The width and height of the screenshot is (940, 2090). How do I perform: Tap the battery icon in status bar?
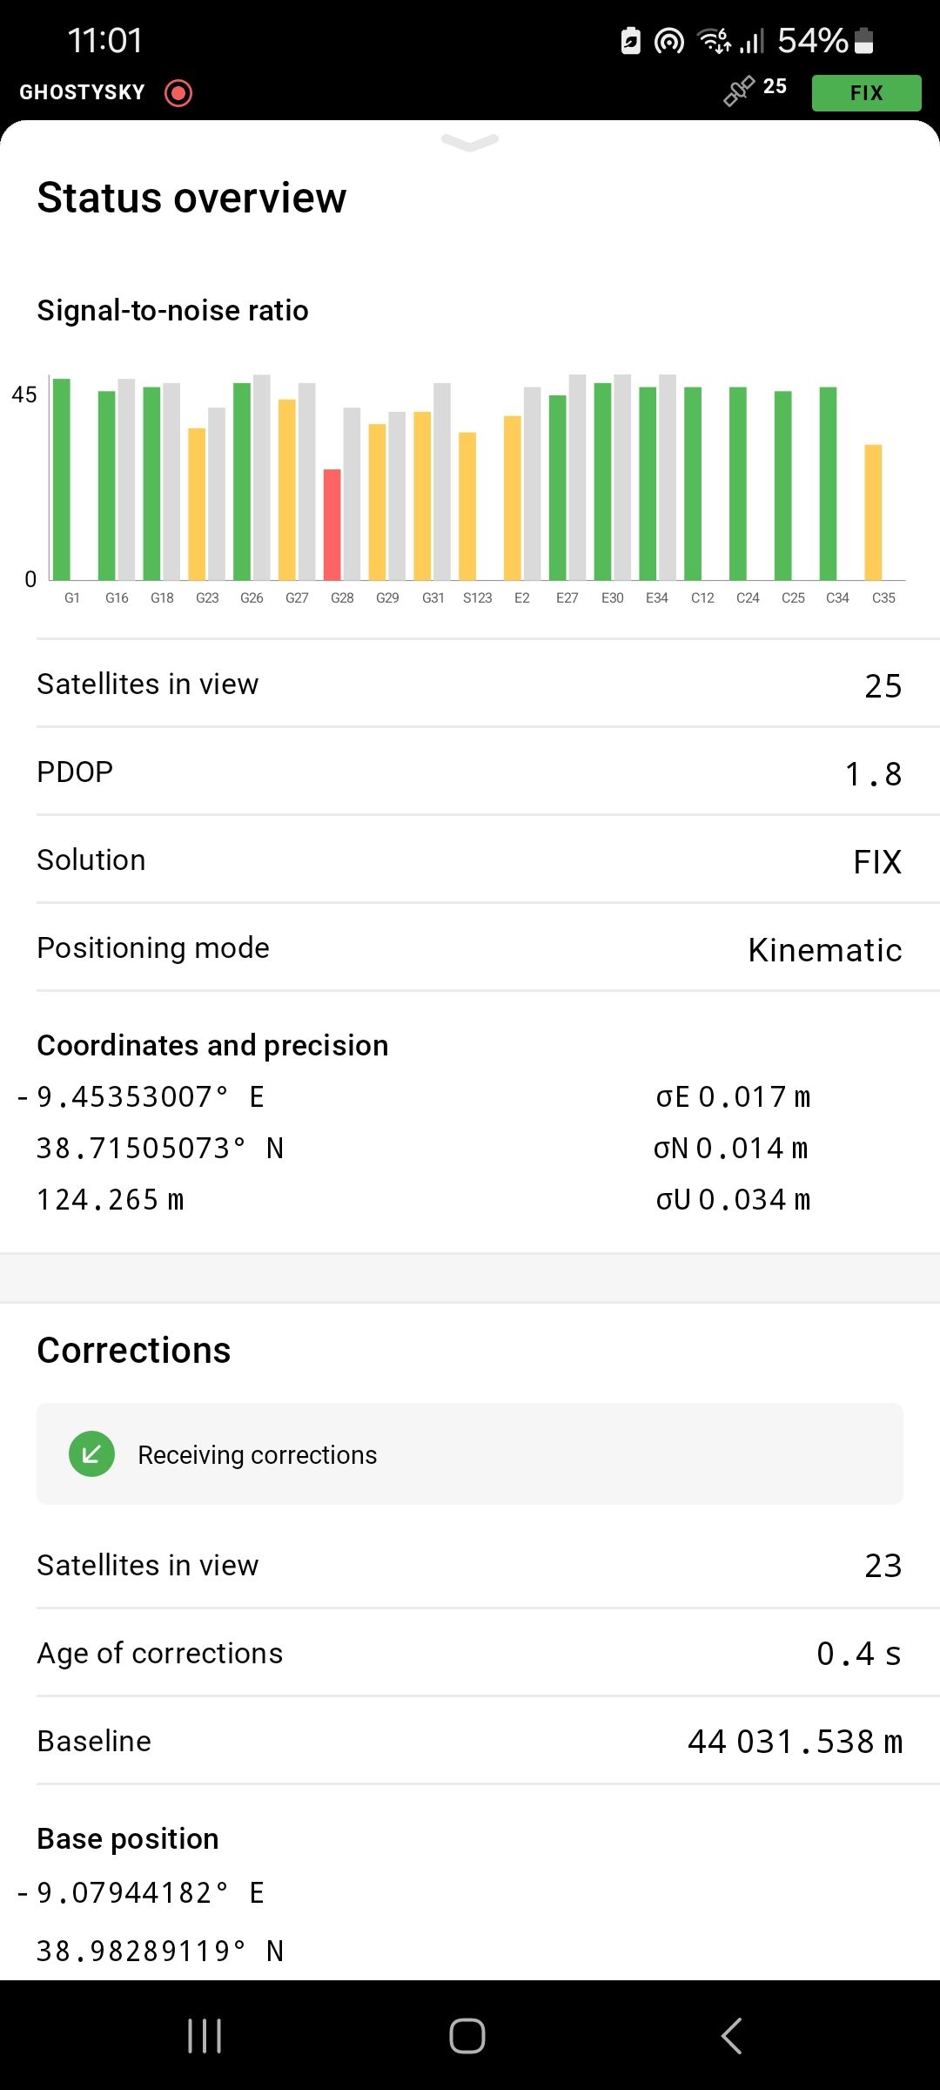click(x=863, y=40)
